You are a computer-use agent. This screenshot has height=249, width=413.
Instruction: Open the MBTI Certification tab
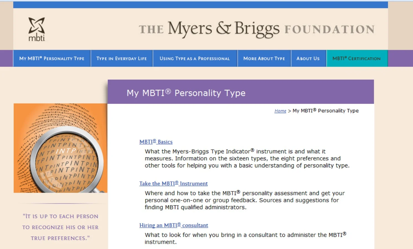357,58
